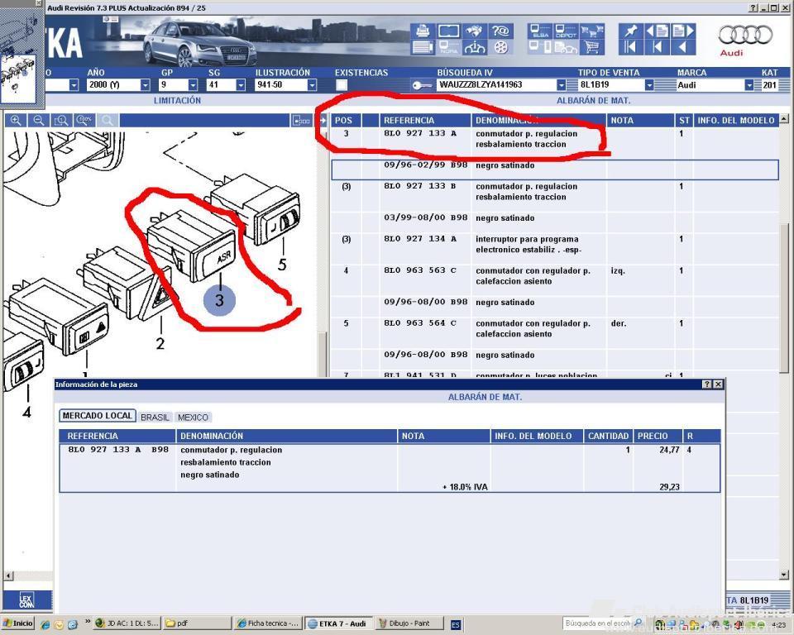Click the greyed NORA icon
This screenshot has width=794, height=635.
tap(448, 48)
